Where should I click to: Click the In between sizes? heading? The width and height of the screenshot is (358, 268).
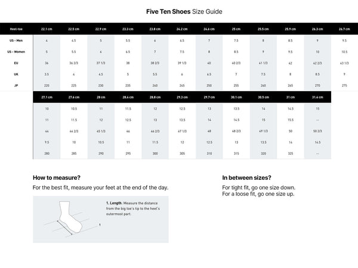(247, 177)
